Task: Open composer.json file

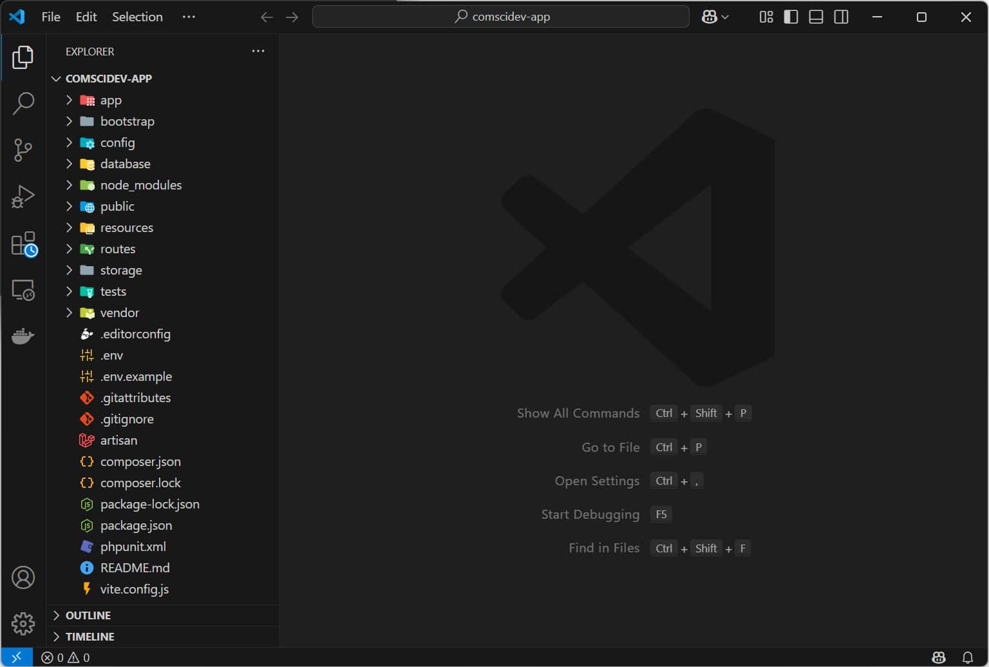Action: click(x=140, y=461)
